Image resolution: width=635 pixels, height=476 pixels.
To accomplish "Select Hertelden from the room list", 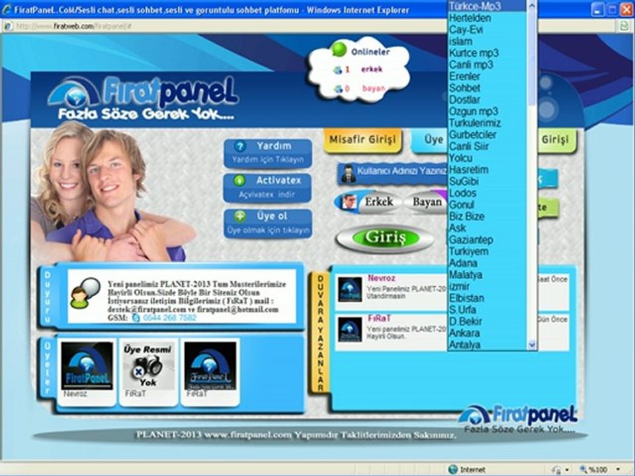I will click(487, 18).
